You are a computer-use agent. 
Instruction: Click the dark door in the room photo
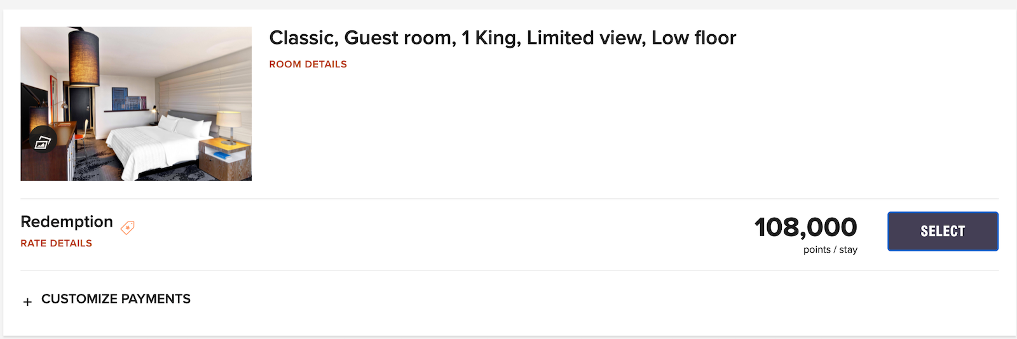[x=81, y=108]
